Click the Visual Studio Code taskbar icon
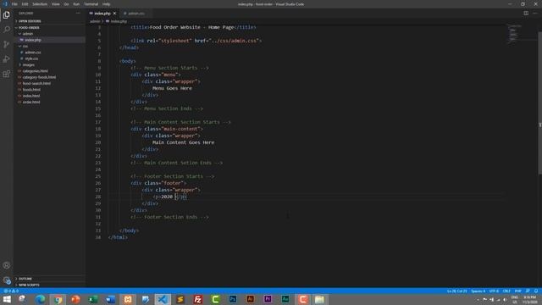542x305 pixels. [163, 299]
